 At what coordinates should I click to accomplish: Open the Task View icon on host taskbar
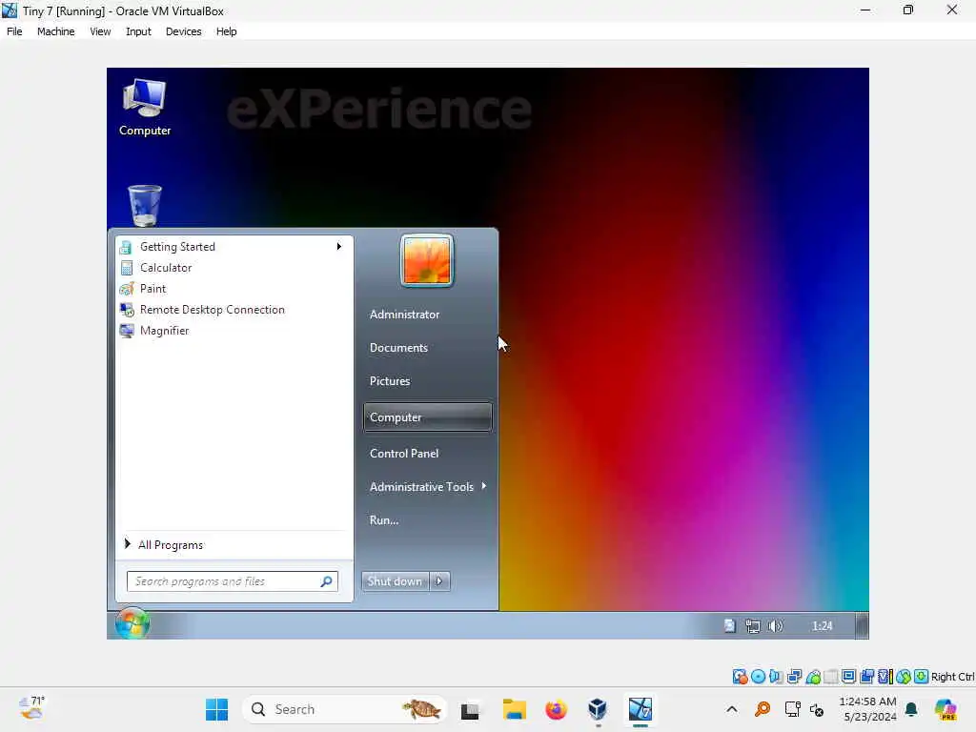[x=470, y=709]
